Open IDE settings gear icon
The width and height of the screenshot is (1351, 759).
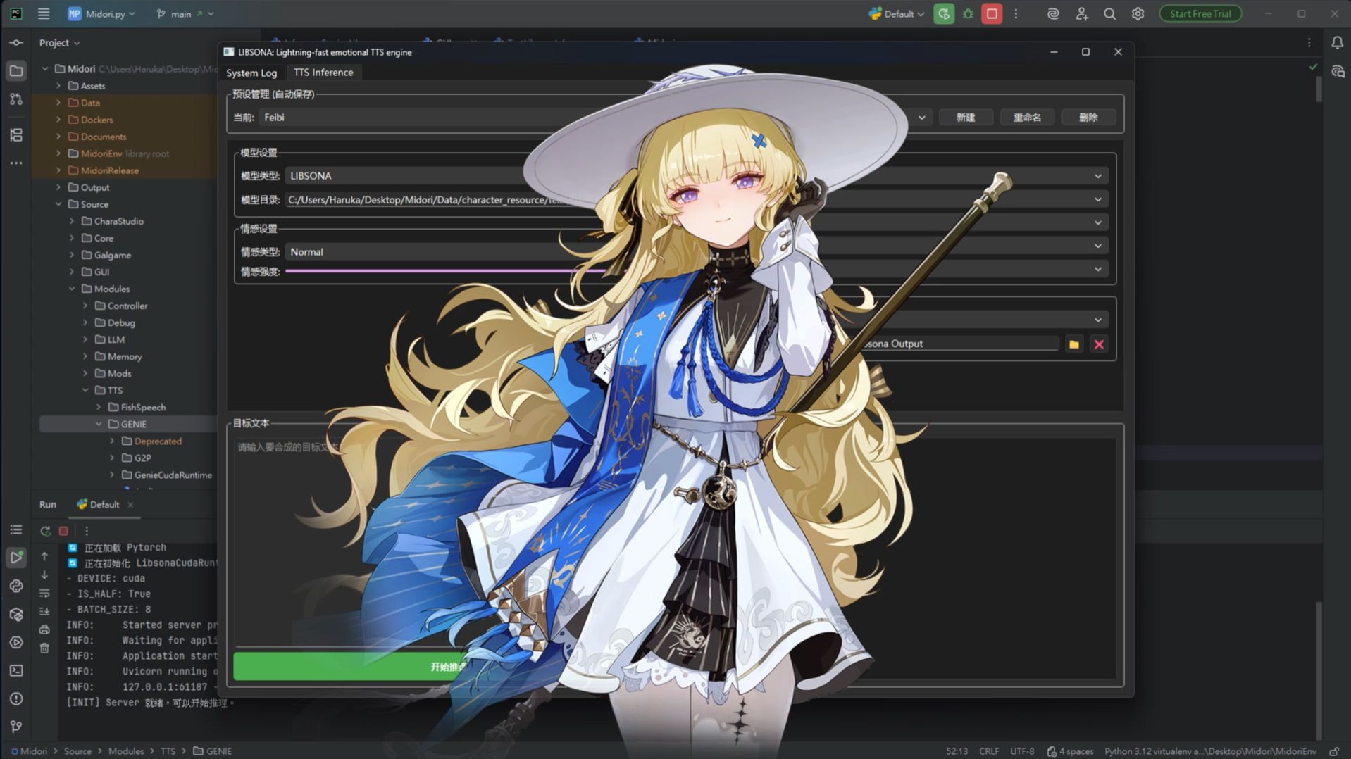(1138, 13)
